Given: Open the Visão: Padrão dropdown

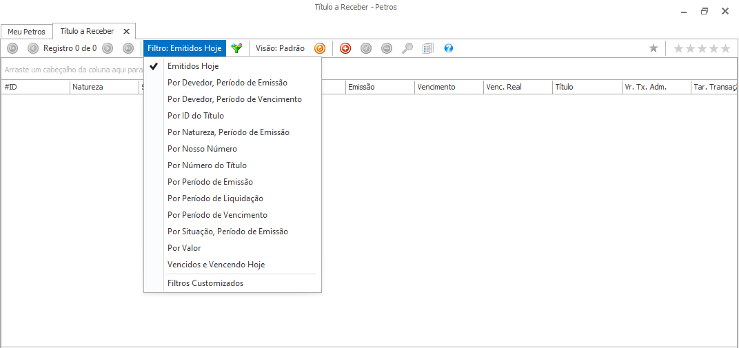Looking at the screenshot, I should coord(280,48).
